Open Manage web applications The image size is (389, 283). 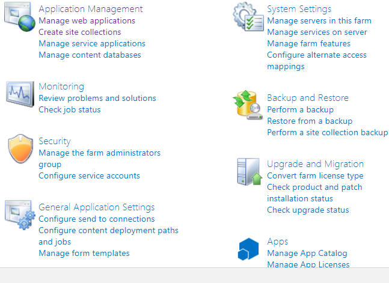(x=87, y=20)
